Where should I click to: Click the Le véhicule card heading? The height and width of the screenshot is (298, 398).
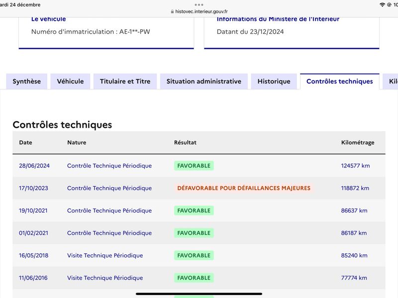[x=48, y=19]
